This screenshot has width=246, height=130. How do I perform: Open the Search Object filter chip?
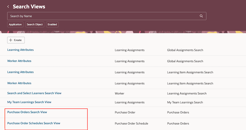click(x=35, y=24)
